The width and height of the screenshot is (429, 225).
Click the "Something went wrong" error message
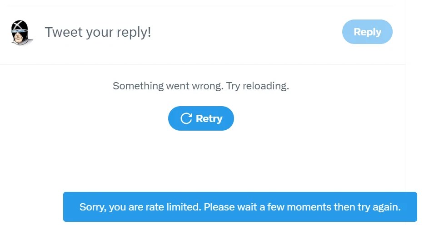pyautogui.click(x=201, y=86)
